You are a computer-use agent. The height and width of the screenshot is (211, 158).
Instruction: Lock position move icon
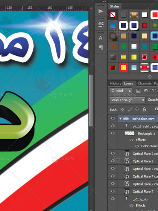(x=137, y=109)
